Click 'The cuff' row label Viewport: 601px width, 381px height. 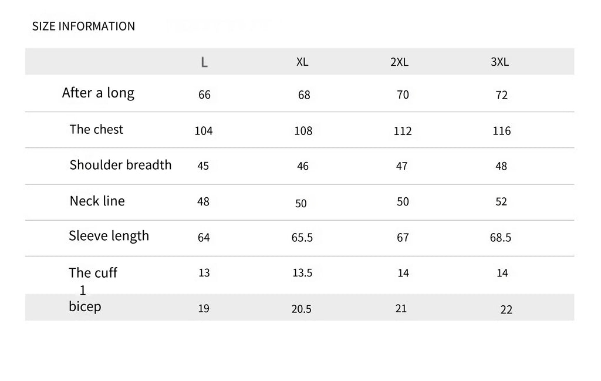point(93,272)
